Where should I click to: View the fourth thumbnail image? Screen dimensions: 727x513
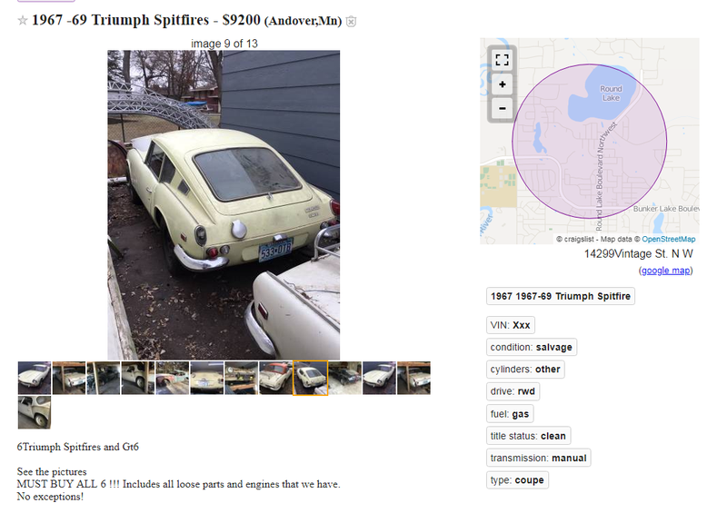click(x=138, y=378)
